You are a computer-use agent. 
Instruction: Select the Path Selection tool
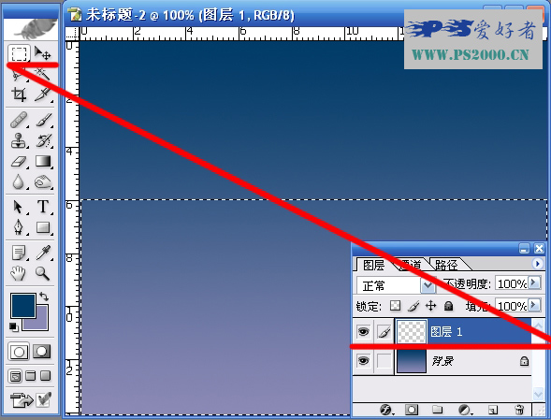point(19,207)
